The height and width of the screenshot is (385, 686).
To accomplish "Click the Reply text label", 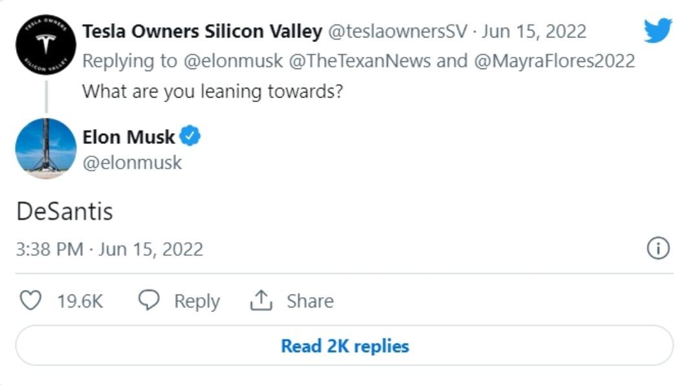I will click(x=197, y=301).
